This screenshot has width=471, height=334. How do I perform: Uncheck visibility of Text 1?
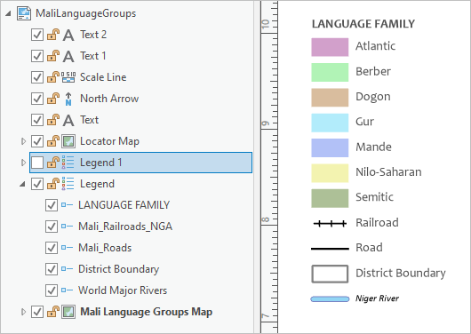click(37, 56)
